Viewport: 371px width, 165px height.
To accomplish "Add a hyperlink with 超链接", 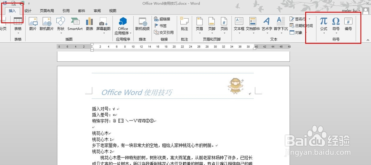I will (162, 19).
